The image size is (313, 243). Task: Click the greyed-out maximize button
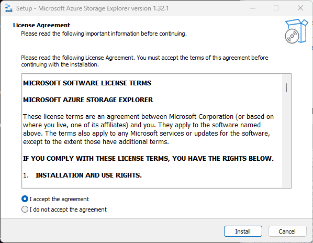point(276,8)
